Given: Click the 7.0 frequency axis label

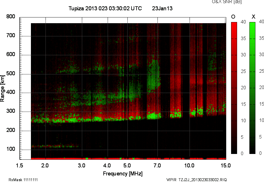Looking at the screenshot, I should tap(157, 166).
